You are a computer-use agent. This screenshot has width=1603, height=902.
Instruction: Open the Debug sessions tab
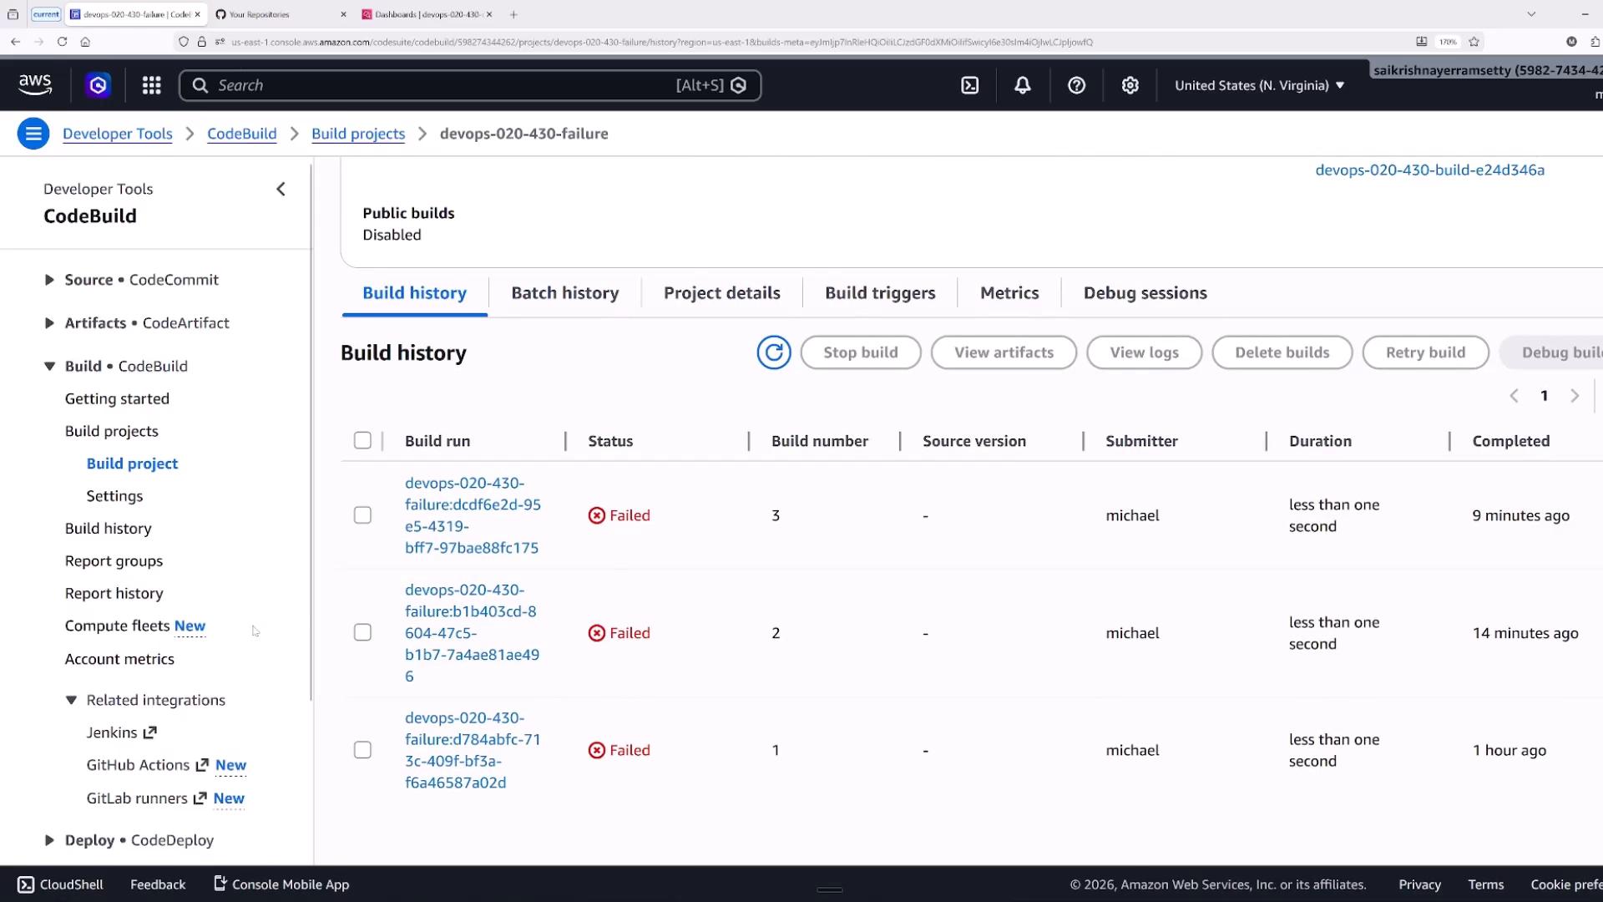tap(1145, 293)
